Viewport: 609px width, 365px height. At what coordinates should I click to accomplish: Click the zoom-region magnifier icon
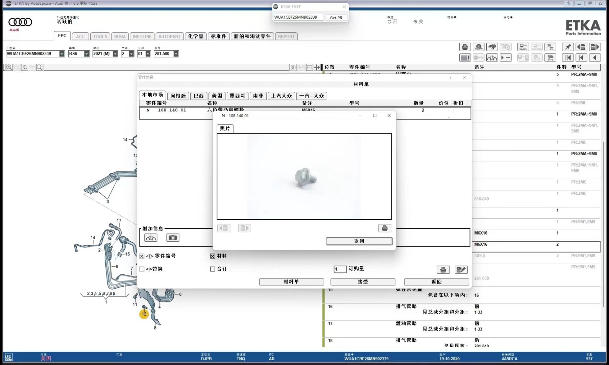24,68
